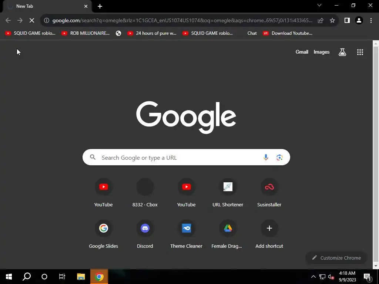Go forward to next page

tap(20, 21)
